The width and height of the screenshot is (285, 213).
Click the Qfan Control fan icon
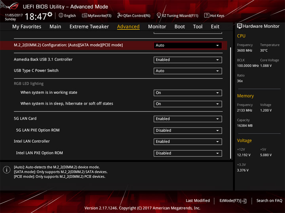pos(120,15)
